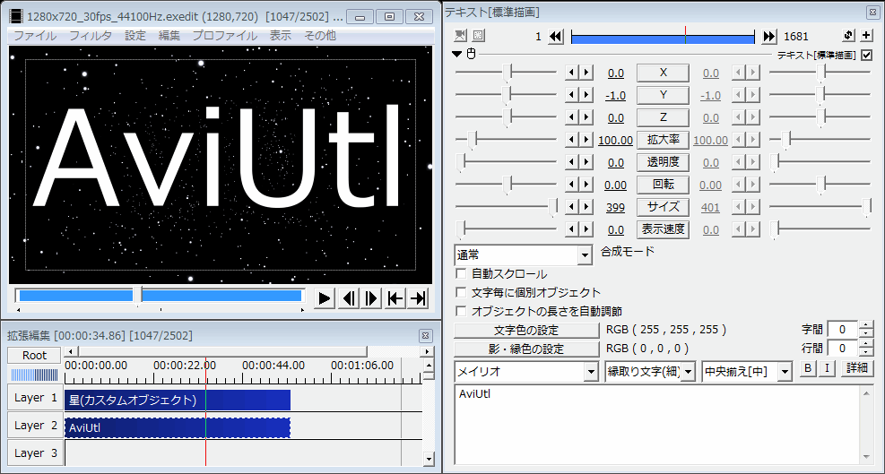
Task: Step forward one frame in preview
Action: tap(371, 298)
